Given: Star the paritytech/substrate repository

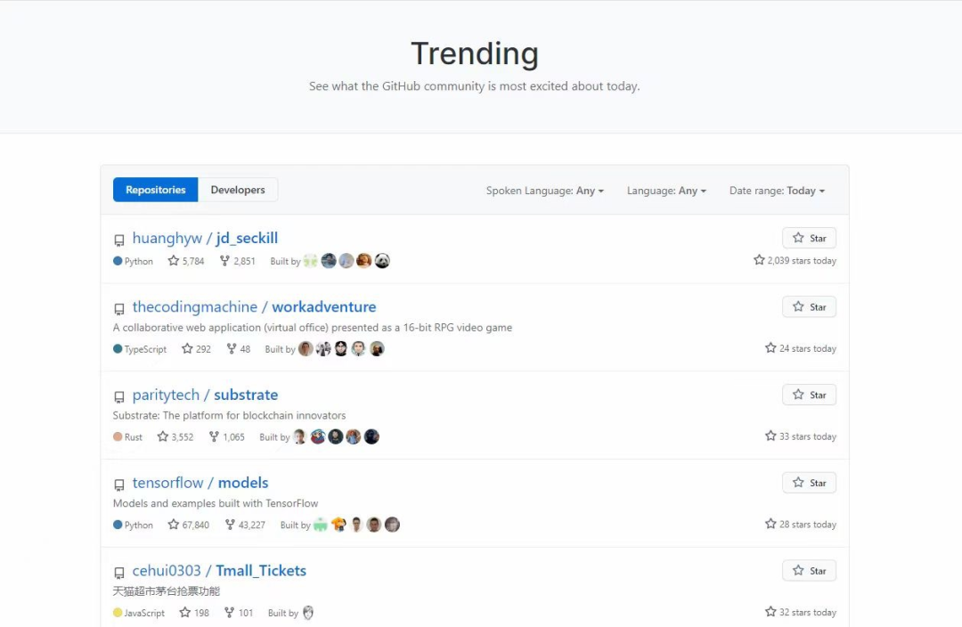Looking at the screenshot, I should pos(809,395).
